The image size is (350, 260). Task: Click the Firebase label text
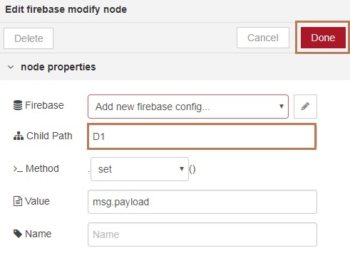click(x=44, y=105)
